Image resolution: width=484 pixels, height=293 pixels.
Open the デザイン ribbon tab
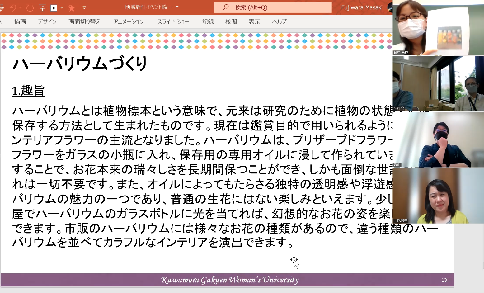point(47,21)
